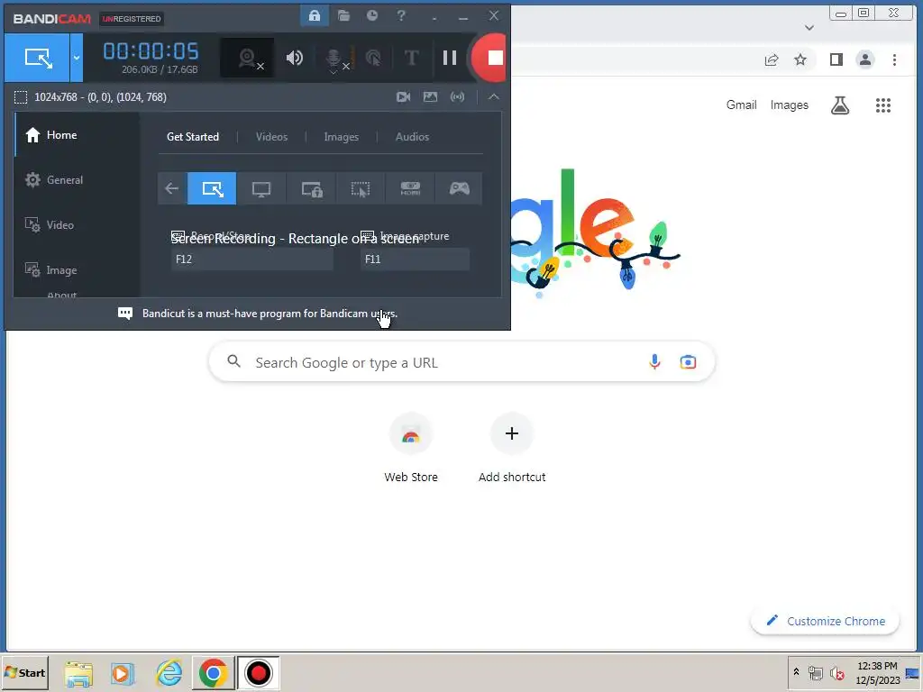Open Image settings in sidebar

click(78, 270)
